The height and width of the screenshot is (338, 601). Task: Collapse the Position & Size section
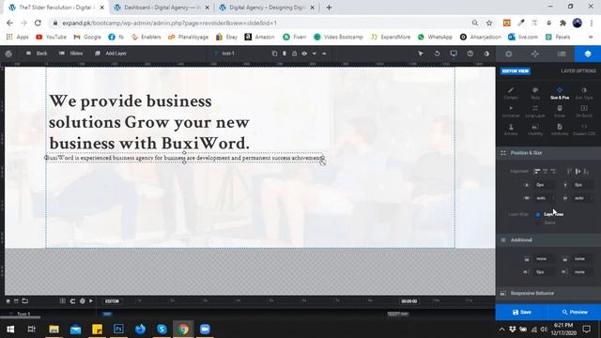point(548,153)
